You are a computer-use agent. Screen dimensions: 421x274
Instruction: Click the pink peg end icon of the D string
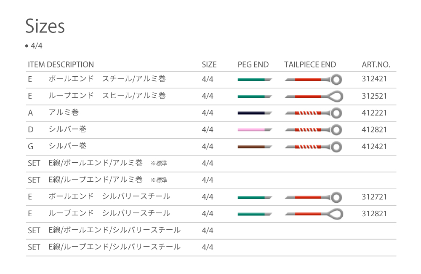click(254, 130)
